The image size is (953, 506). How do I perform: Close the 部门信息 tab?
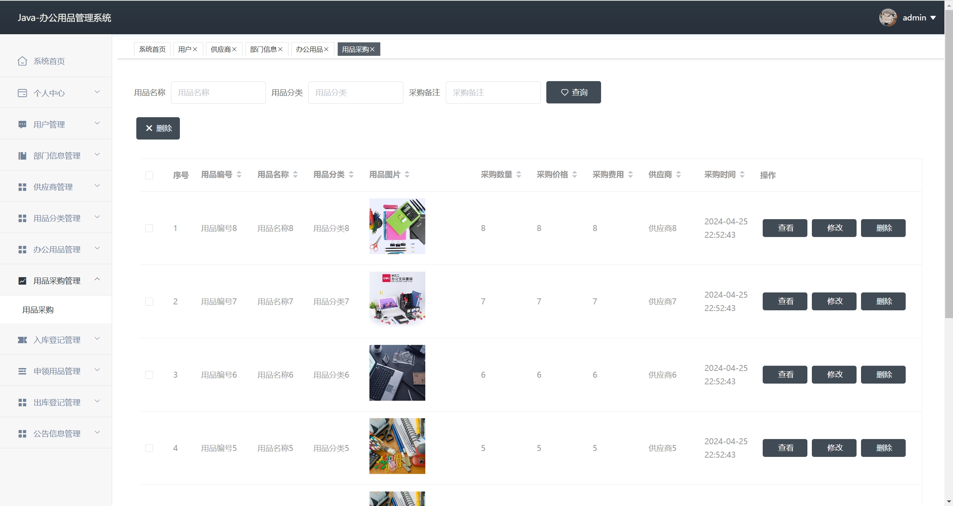(280, 49)
